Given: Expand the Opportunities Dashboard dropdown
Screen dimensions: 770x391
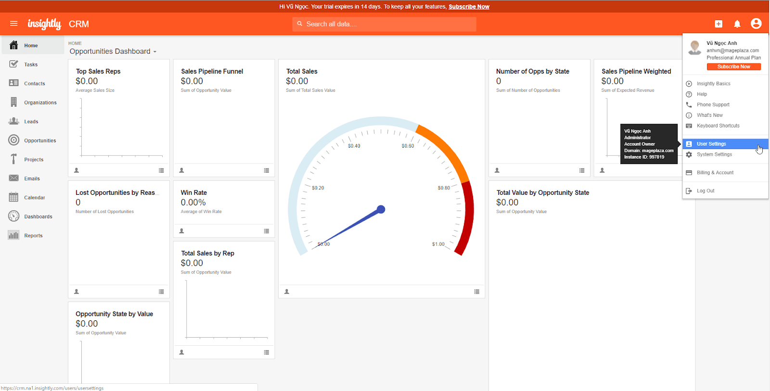Looking at the screenshot, I should coord(113,51).
